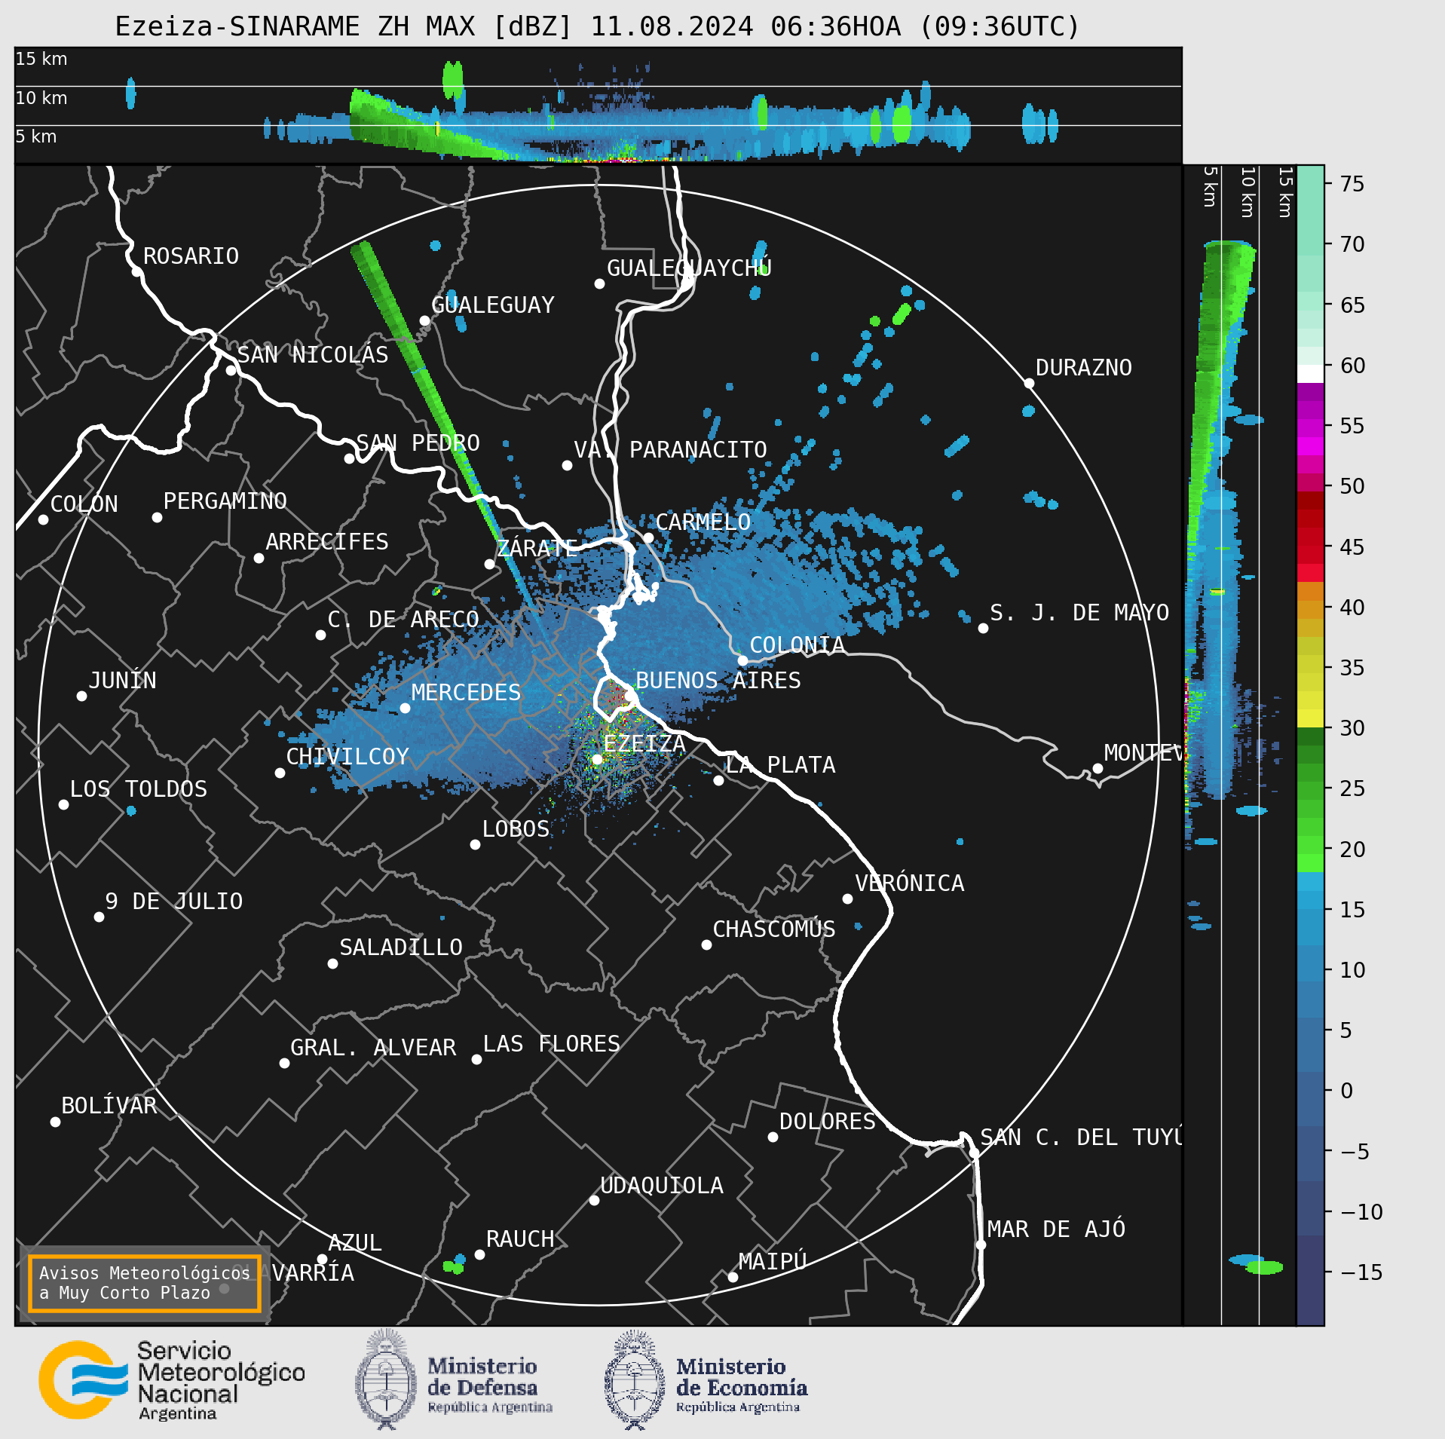Click the LOS TOLDOS label
This screenshot has width=1445, height=1439.
(138, 789)
